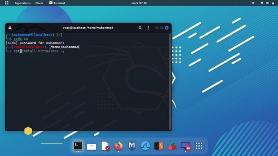
Task: Minimize the terminal window
Action: coord(157,28)
